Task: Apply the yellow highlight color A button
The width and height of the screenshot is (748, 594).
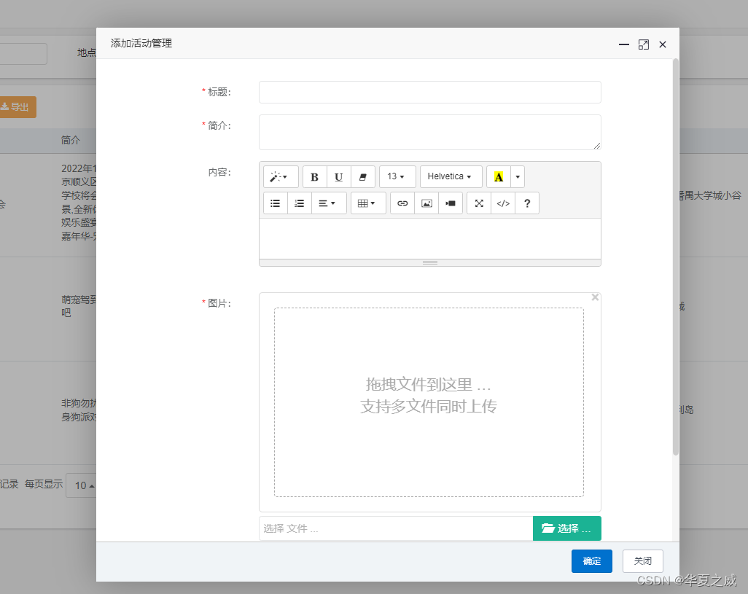Action: (499, 177)
